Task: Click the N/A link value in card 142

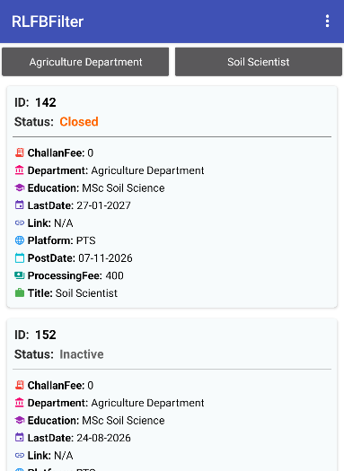Action: click(x=64, y=223)
